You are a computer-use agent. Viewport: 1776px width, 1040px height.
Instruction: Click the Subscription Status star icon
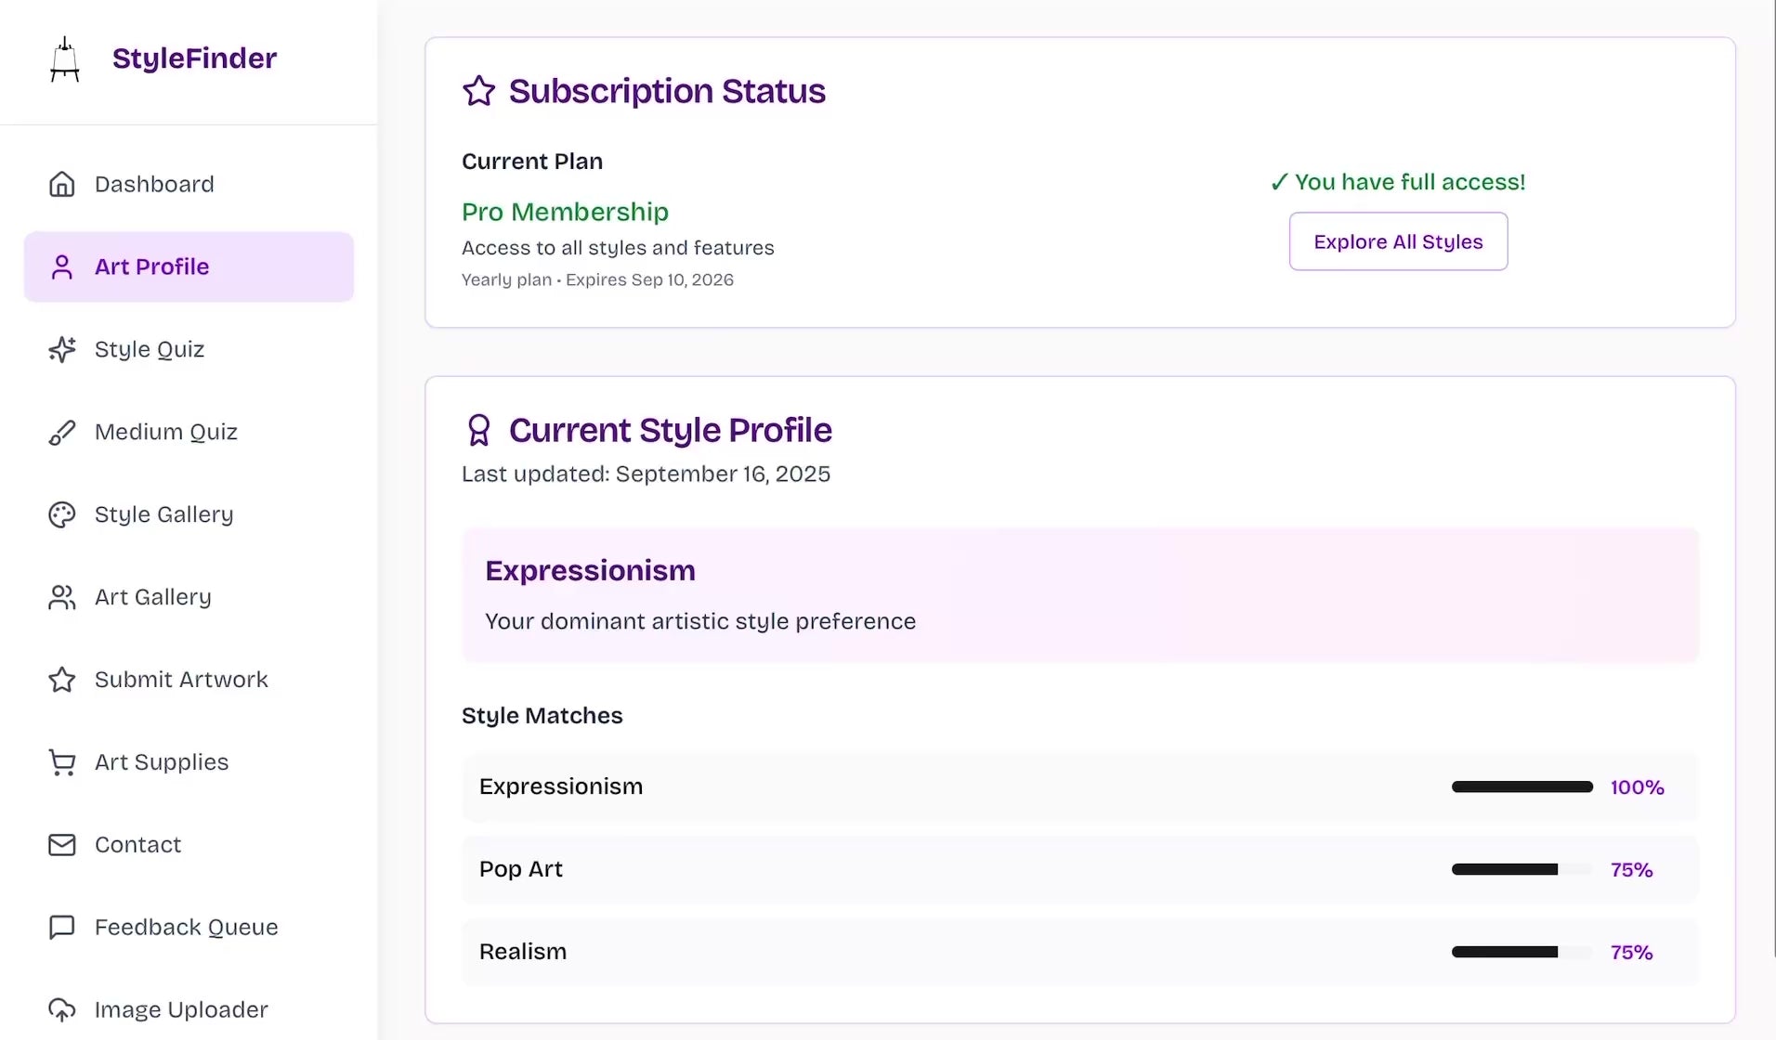[479, 91]
